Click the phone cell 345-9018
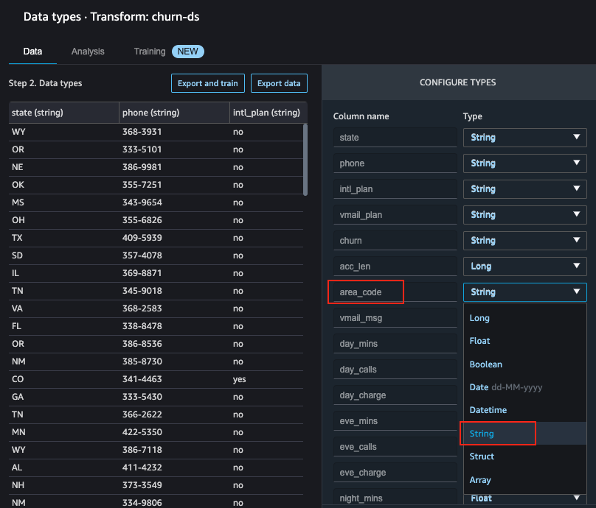This screenshot has width=596, height=508. point(142,291)
